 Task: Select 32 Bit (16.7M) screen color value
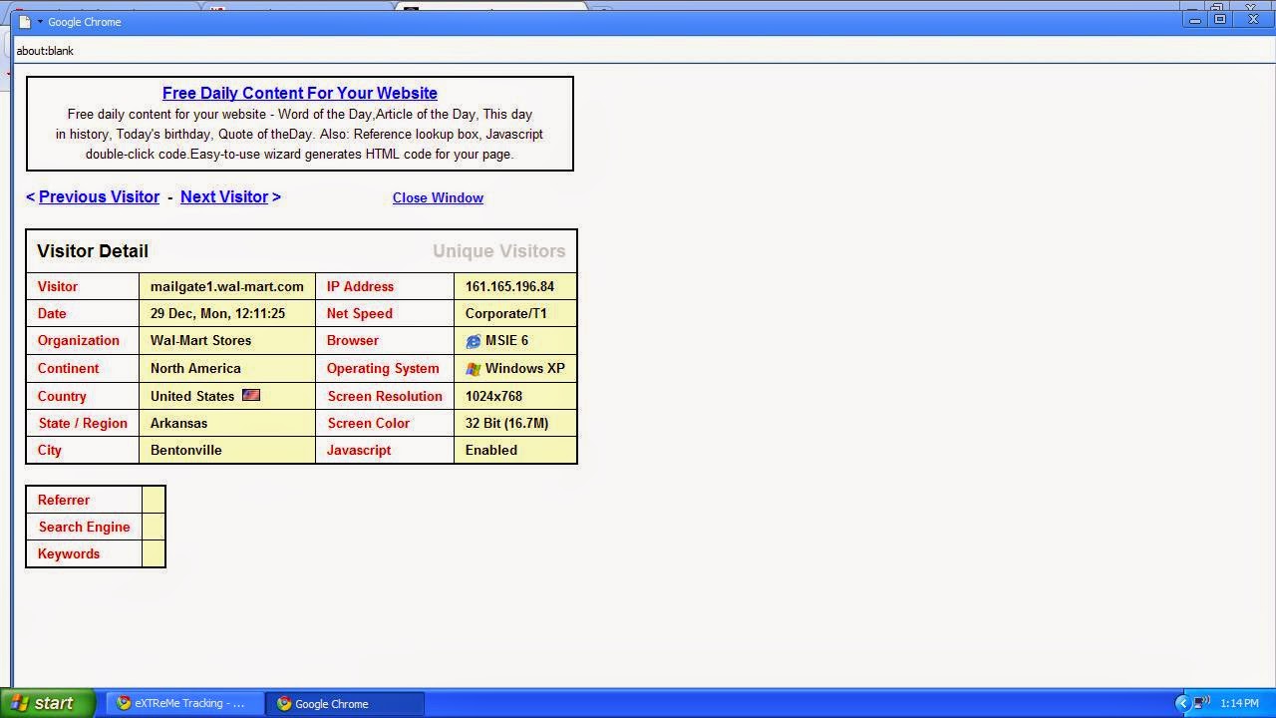(506, 423)
